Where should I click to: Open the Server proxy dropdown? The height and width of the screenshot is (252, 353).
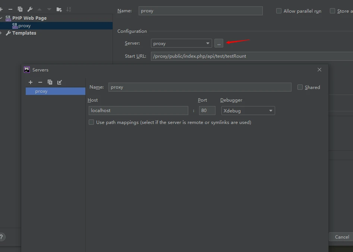click(x=181, y=44)
